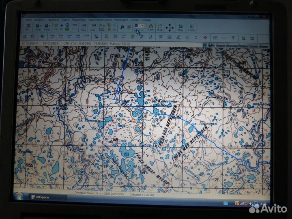Screen dimensions: 292x219
Task: Click the red compass target icon
Action: [205, 38]
